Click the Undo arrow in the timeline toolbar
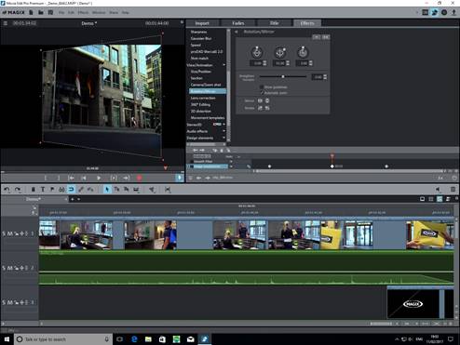The image size is (460, 345). point(7,189)
